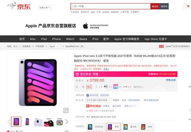Click the surface hot search keyword
Image resolution: width=191 pixels, height=132 pixels.
106,12
